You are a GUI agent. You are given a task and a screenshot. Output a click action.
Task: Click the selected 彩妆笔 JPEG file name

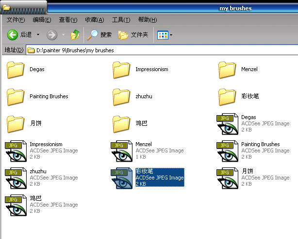144,171
